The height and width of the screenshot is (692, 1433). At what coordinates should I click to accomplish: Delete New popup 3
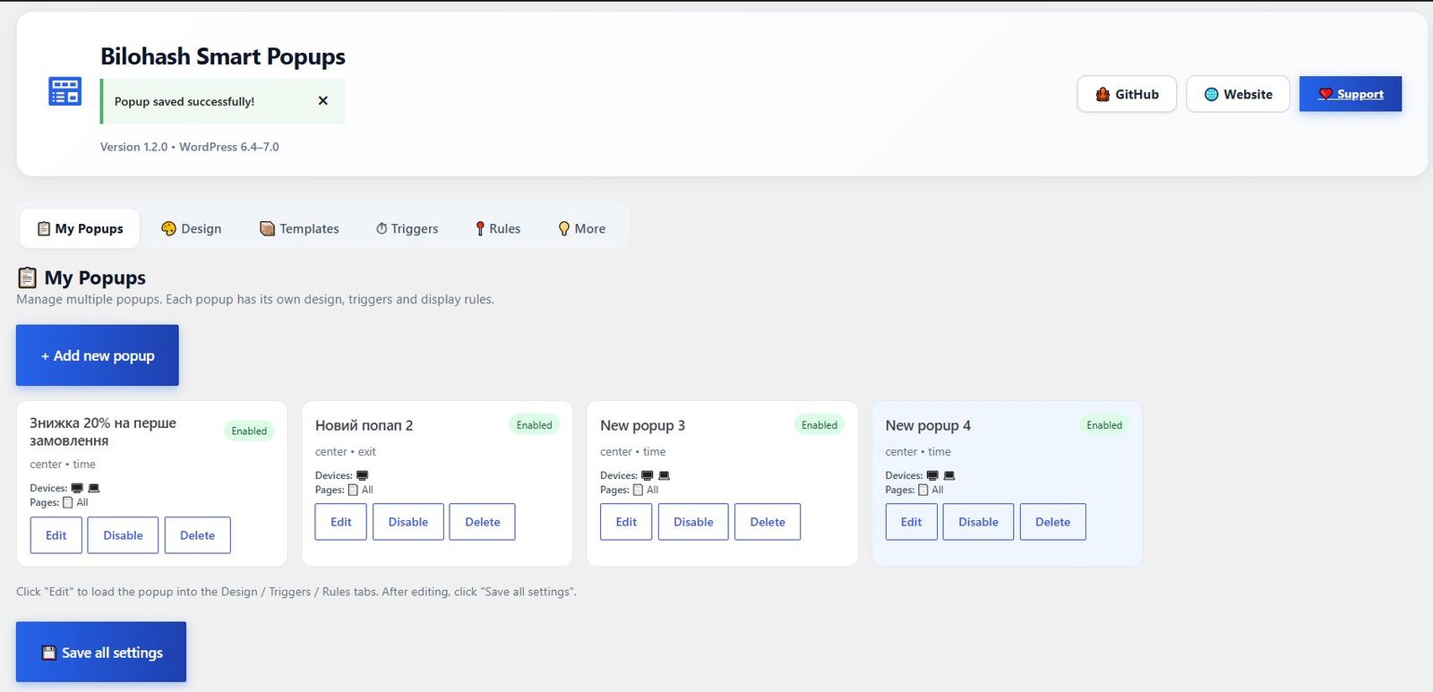(768, 522)
